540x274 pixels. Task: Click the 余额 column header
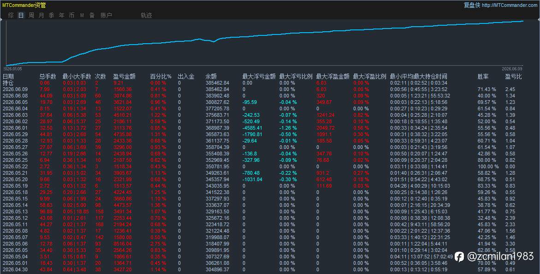211,76
